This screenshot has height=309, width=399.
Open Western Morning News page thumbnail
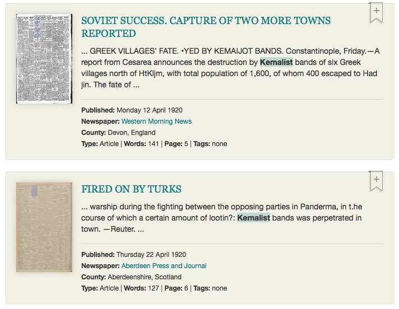click(x=45, y=58)
